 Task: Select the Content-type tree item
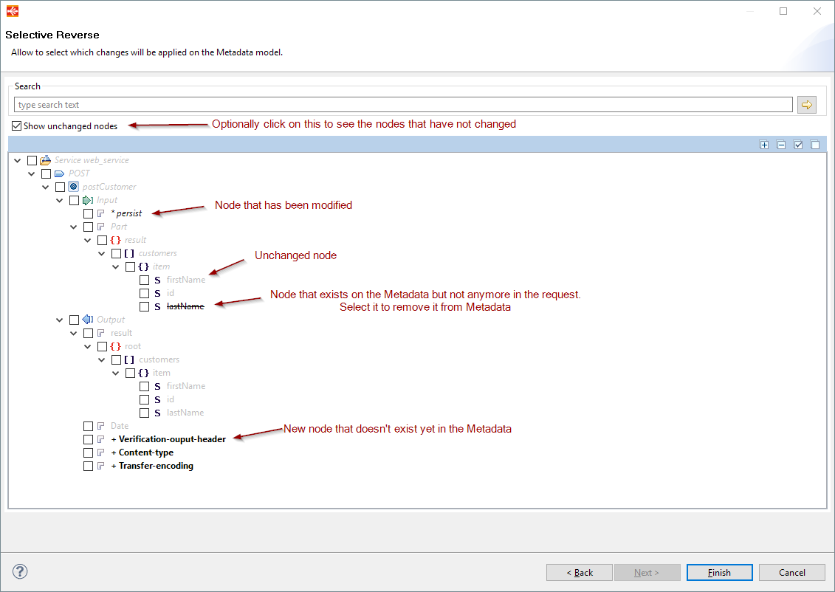(145, 452)
